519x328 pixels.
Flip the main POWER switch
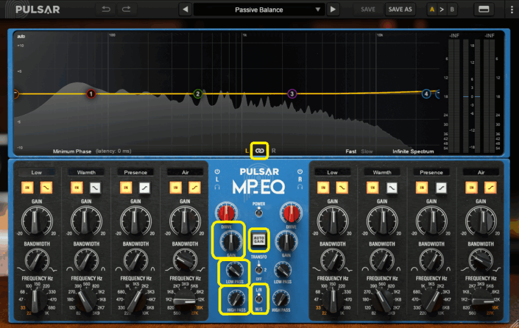(259, 212)
